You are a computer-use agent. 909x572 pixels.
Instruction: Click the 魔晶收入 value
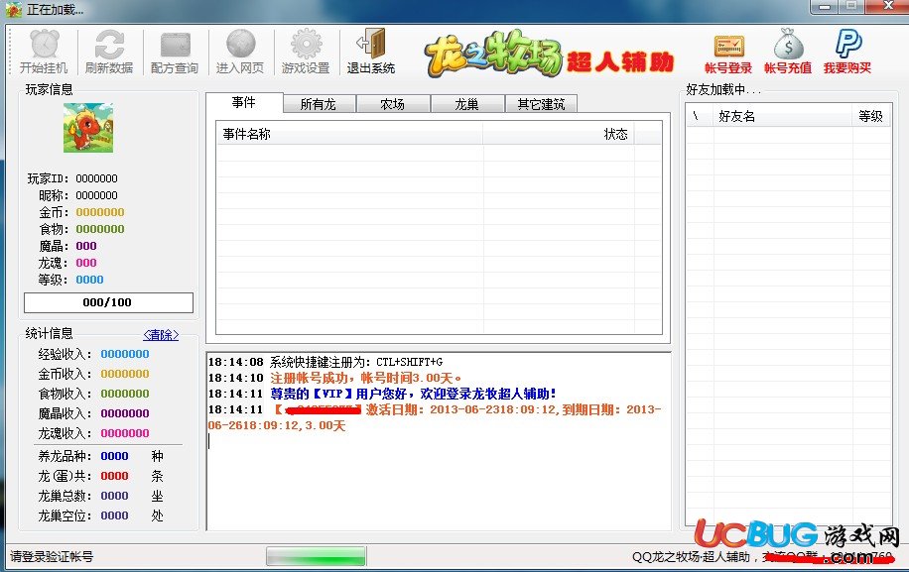pos(125,413)
